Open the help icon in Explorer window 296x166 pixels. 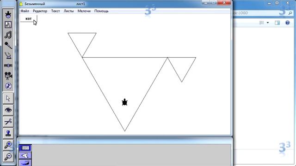tap(287, 23)
